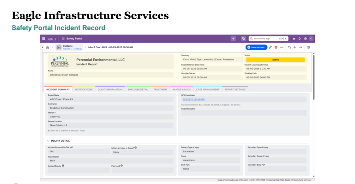Expand the sidebar with the chevron
Screen dimensions: 355x184
42,47
